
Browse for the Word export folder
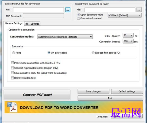(139, 10)
